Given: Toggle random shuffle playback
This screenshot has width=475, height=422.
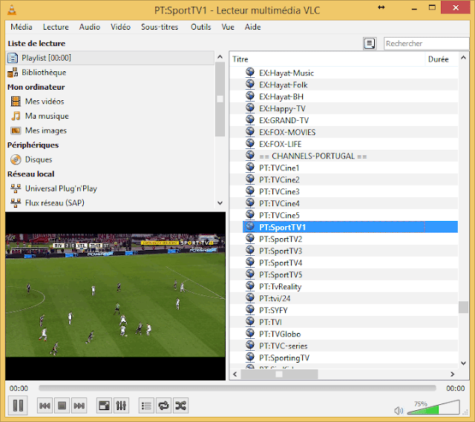Looking at the screenshot, I should point(181,406).
